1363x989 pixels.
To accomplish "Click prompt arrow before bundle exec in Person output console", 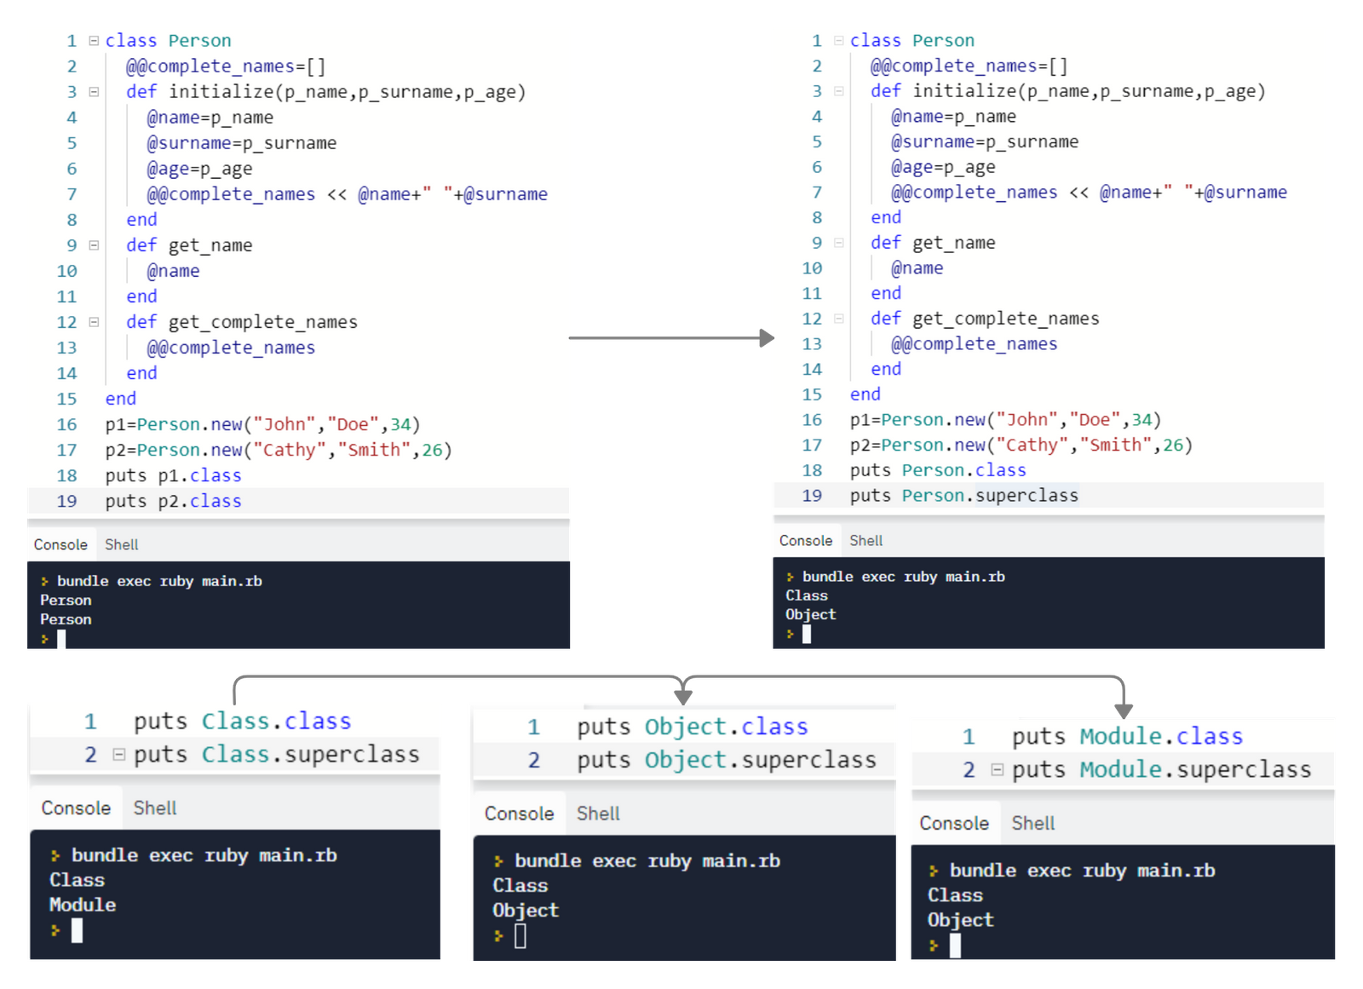I will [x=44, y=581].
